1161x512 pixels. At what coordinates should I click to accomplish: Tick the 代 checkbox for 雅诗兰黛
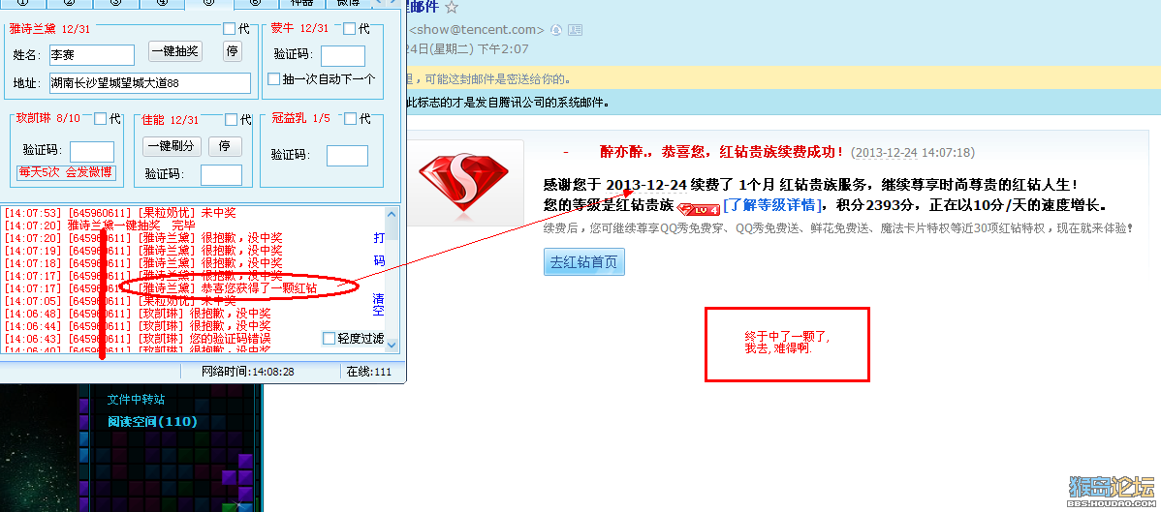230,29
